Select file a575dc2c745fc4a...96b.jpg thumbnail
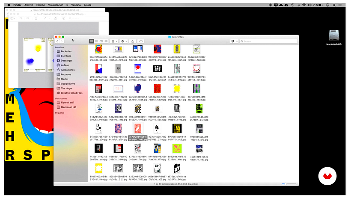 (177, 168)
